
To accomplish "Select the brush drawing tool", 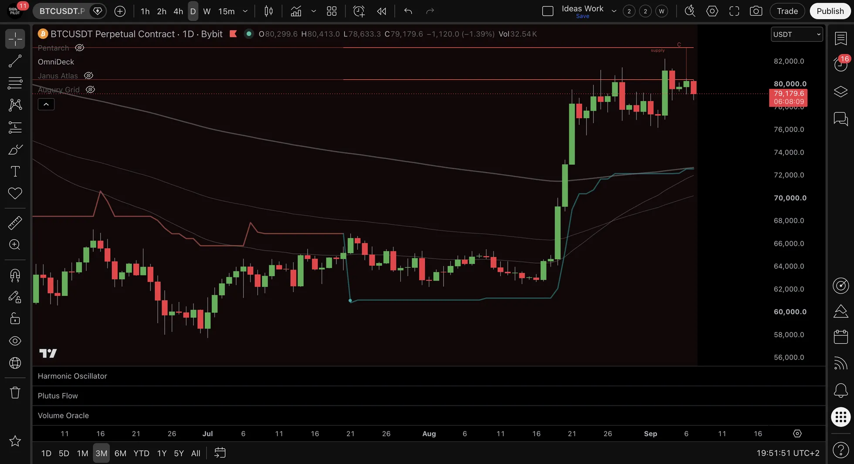I will tap(15, 149).
